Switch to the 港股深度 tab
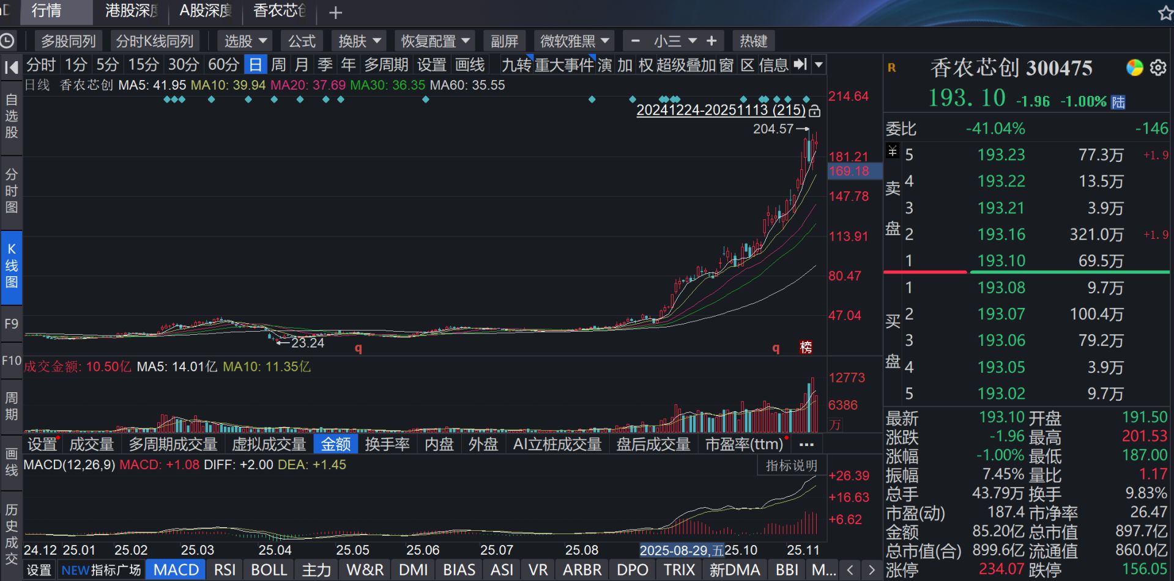 [130, 11]
